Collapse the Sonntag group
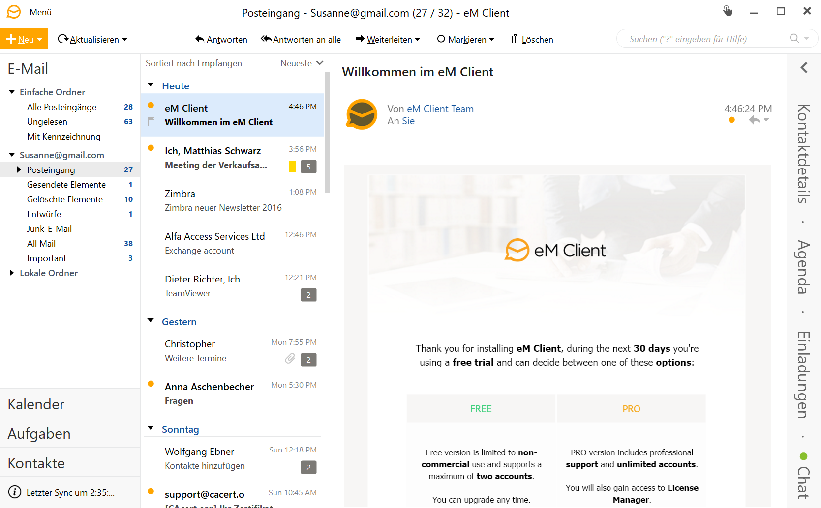This screenshot has width=821, height=508. click(151, 428)
